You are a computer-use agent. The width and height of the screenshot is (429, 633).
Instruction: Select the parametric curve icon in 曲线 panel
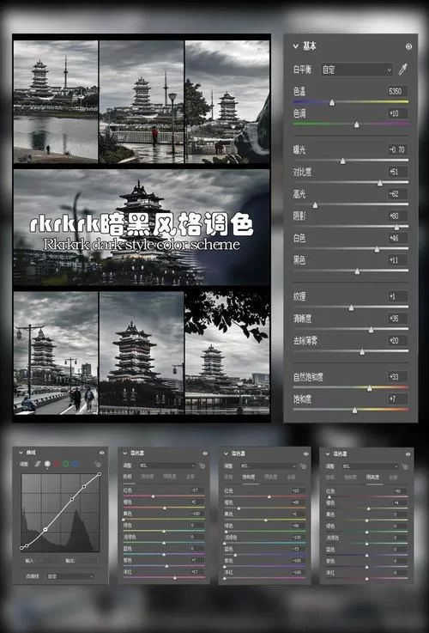[39, 465]
